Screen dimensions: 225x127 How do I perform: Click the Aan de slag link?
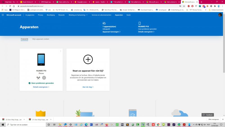88,87
